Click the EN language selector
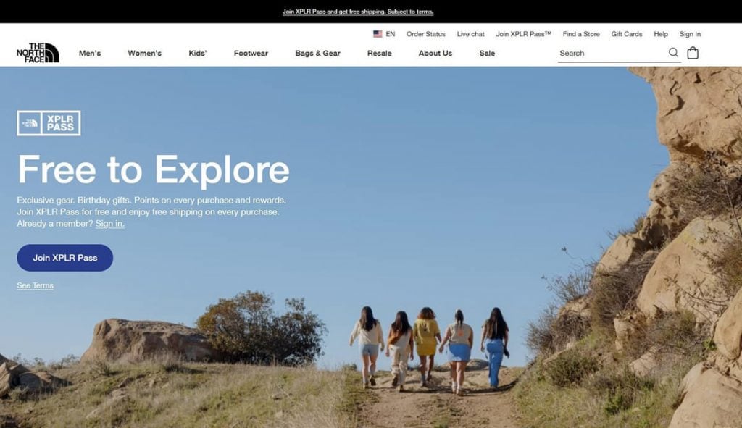 (x=391, y=34)
